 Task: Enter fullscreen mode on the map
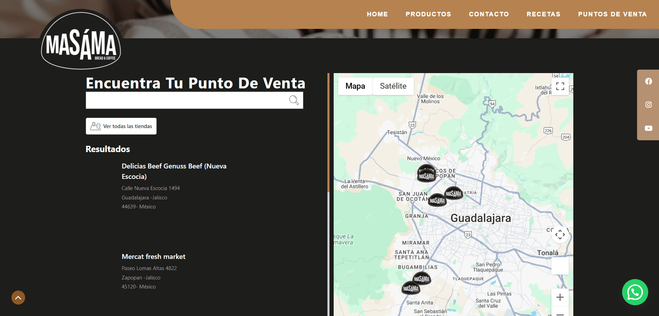[560, 86]
